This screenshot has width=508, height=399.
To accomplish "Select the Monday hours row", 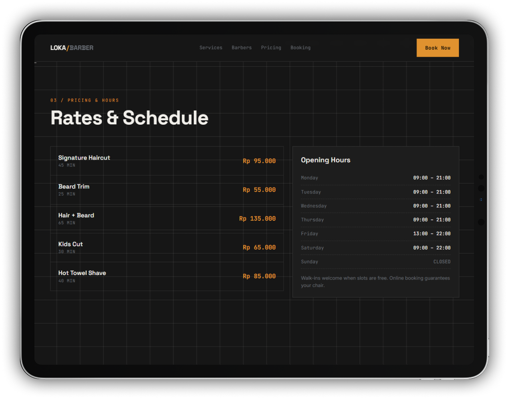I will pyautogui.click(x=376, y=178).
